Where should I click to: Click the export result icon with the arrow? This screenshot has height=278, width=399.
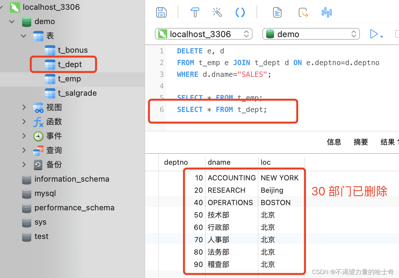pos(303,12)
